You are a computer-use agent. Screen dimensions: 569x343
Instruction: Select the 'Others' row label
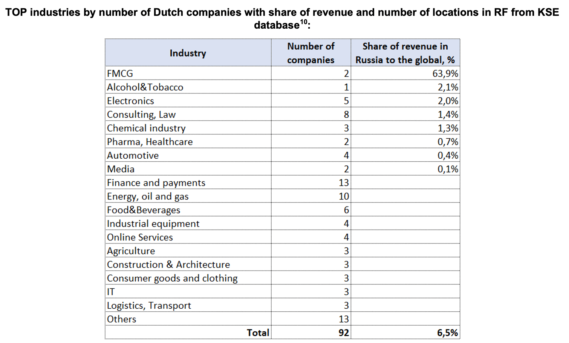click(121, 319)
